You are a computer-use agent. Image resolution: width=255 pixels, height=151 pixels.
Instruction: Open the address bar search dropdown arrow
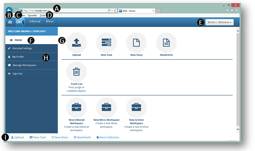pyautogui.click(x=112, y=10)
